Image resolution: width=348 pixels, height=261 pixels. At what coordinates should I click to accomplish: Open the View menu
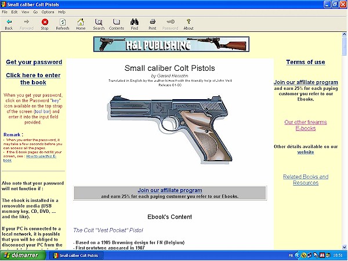[25, 12]
